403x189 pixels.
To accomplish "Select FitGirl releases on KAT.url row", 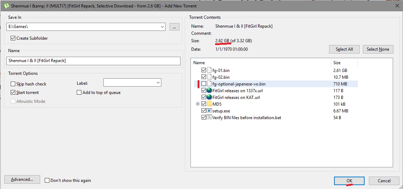I will click(x=236, y=97).
